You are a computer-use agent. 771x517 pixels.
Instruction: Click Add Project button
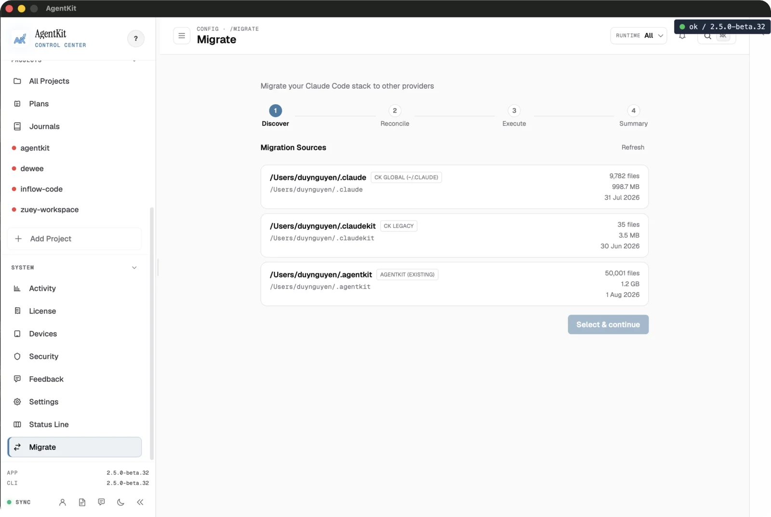tap(75, 239)
